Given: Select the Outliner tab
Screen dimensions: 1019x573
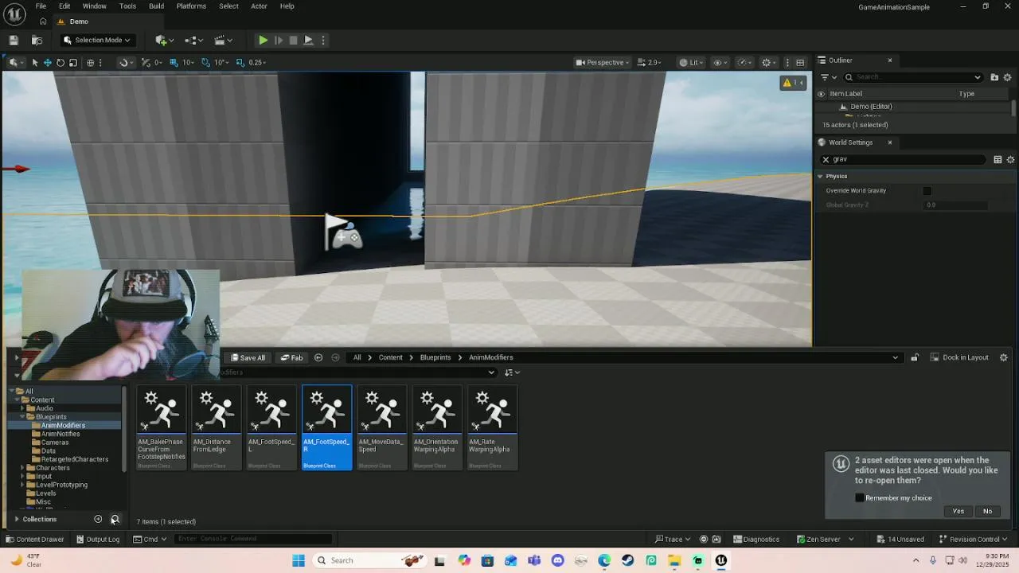Looking at the screenshot, I should coord(840,60).
